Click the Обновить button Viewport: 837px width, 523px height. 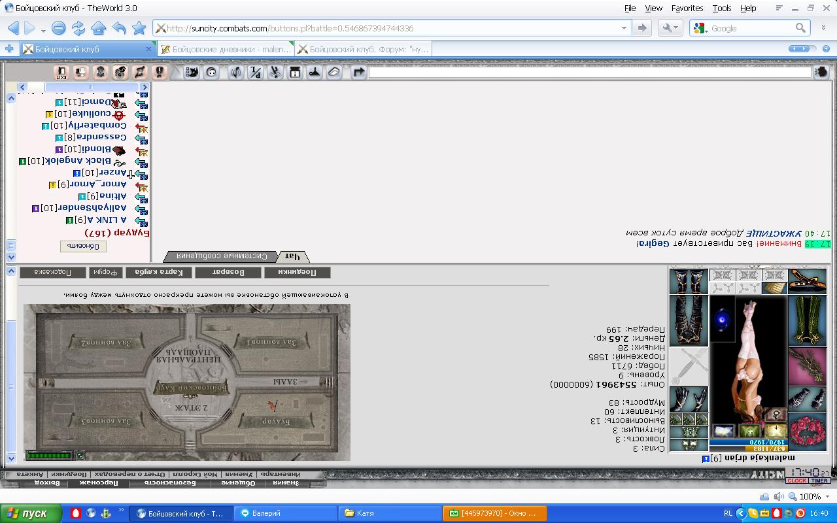click(x=83, y=246)
